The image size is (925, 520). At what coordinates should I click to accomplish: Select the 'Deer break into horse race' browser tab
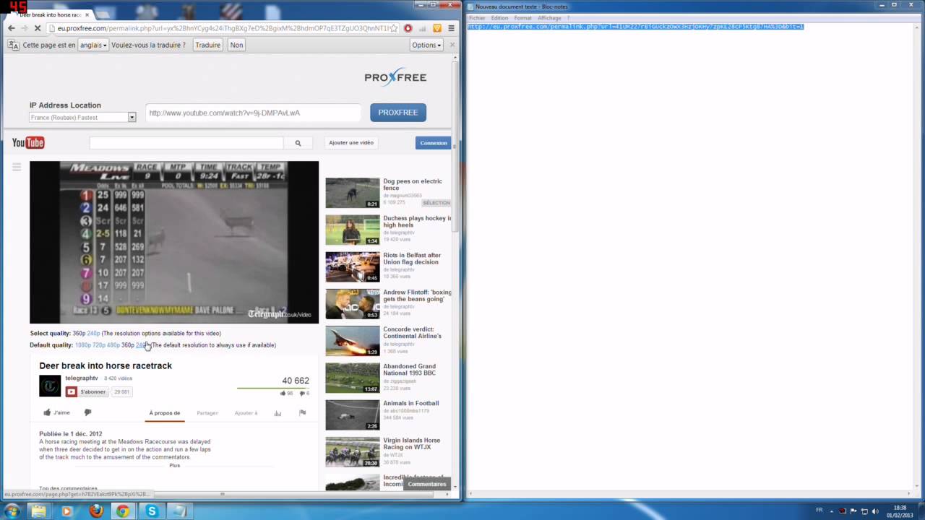pos(51,14)
